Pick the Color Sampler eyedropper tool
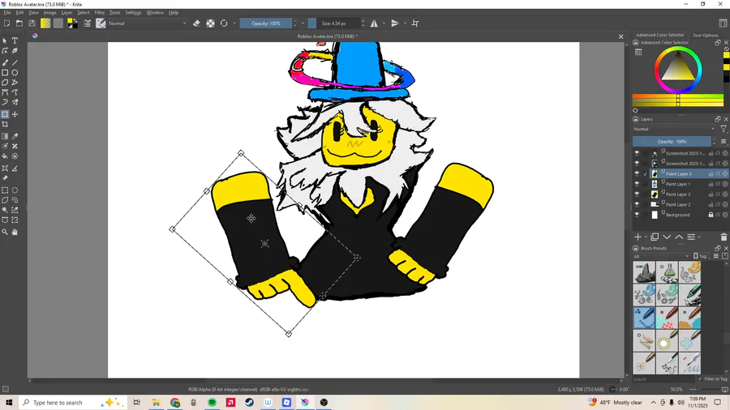The image size is (730, 410). 15,136
